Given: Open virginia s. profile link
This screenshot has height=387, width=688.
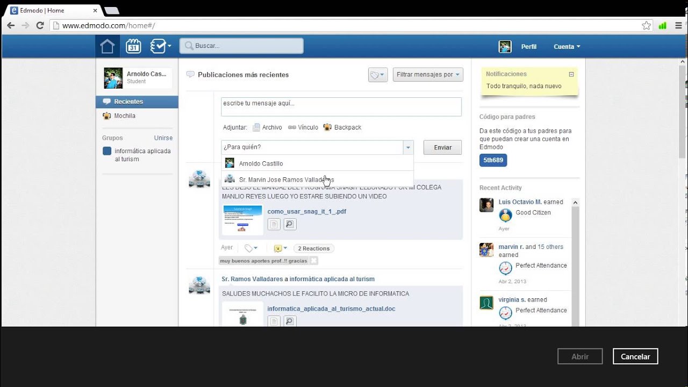Looking at the screenshot, I should 512,299.
